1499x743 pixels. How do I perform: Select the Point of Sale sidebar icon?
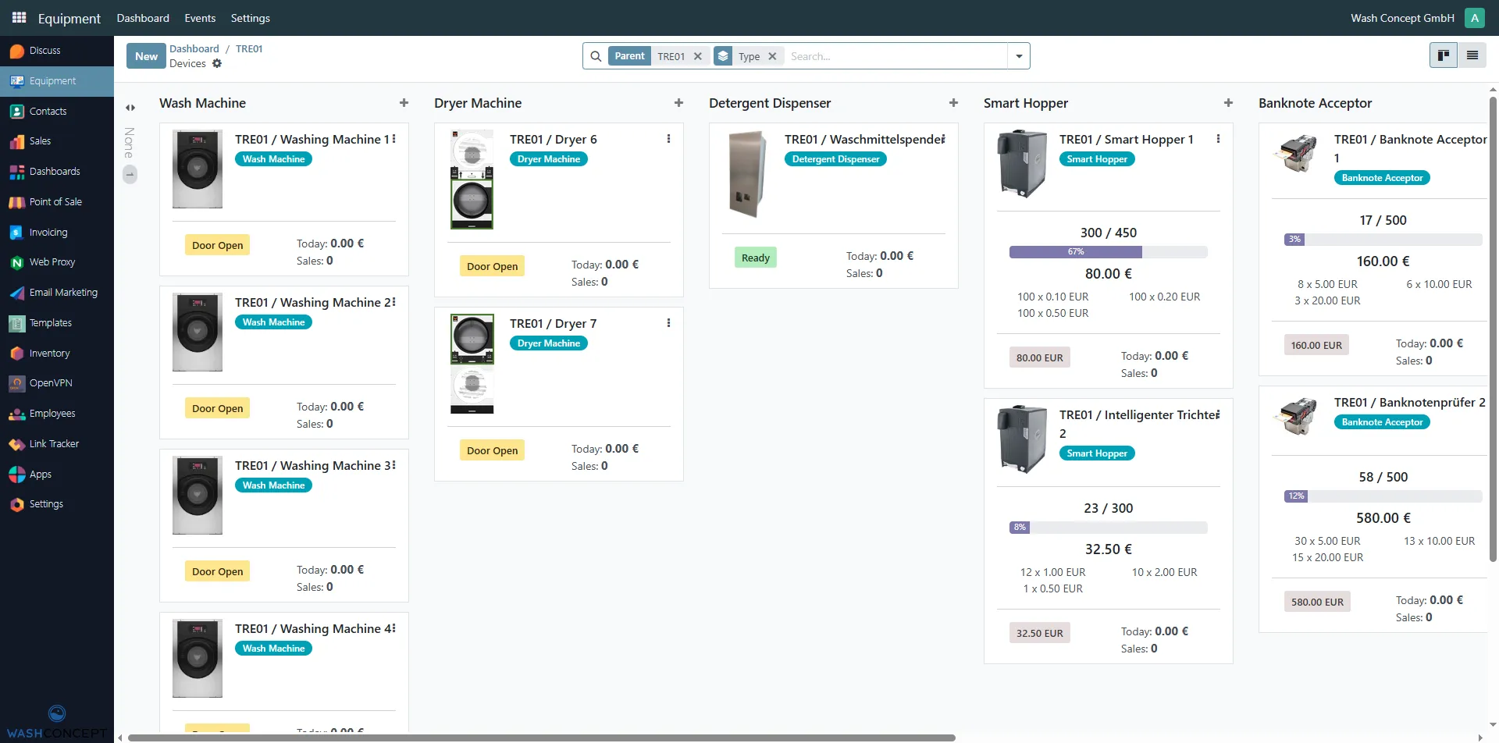tap(16, 201)
